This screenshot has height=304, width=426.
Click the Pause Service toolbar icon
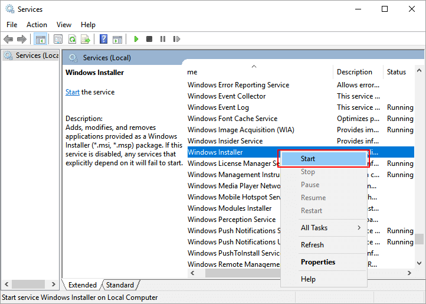[163, 39]
